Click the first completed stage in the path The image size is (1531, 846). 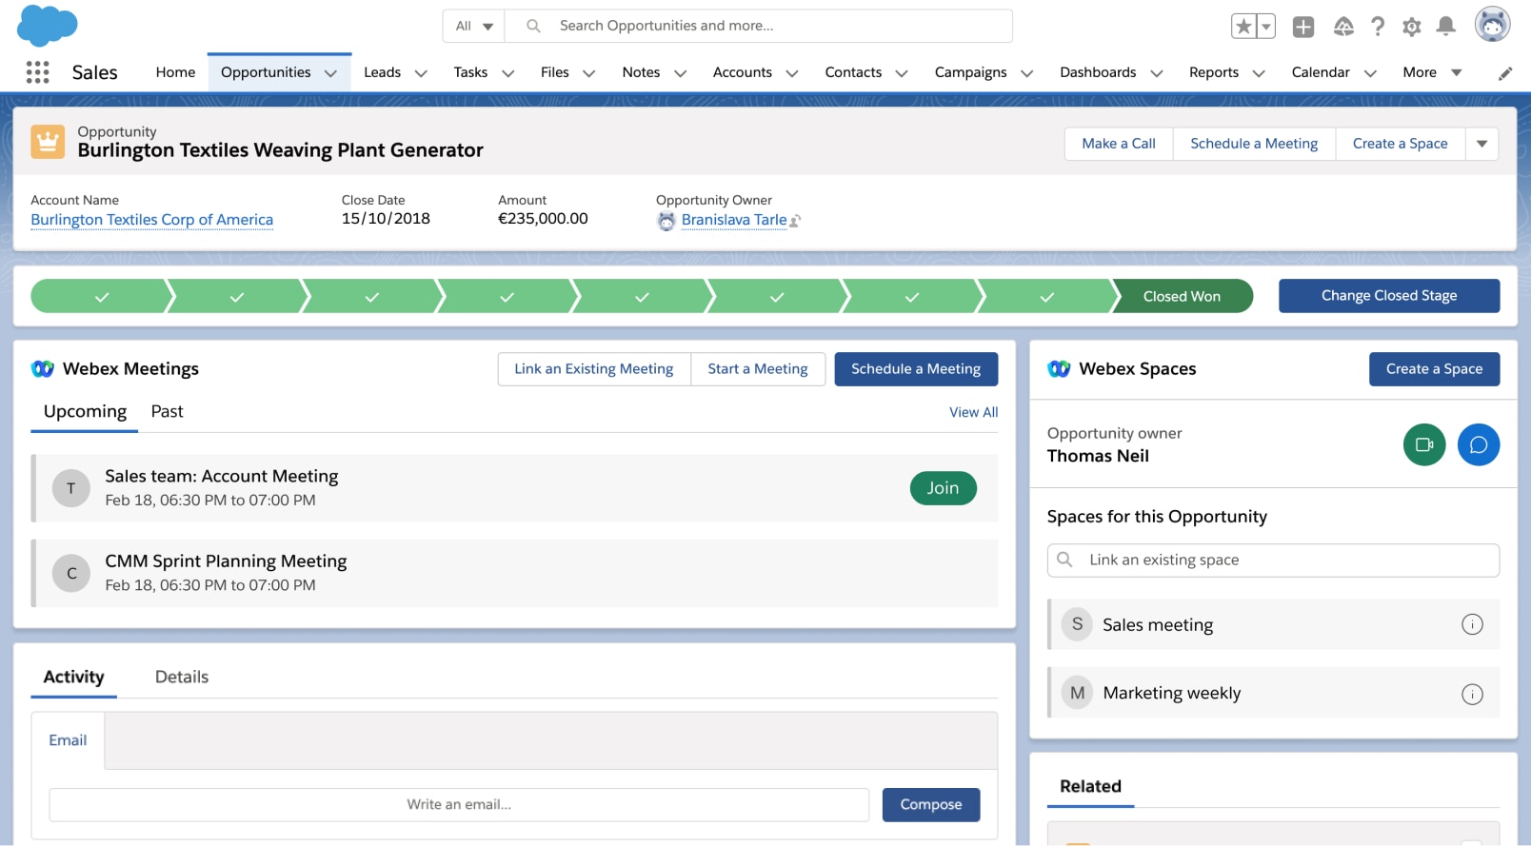(x=101, y=296)
